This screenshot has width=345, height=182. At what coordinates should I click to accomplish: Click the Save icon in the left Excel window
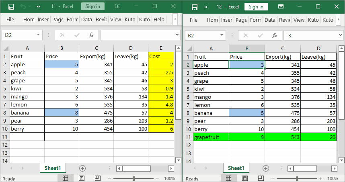(11, 7)
